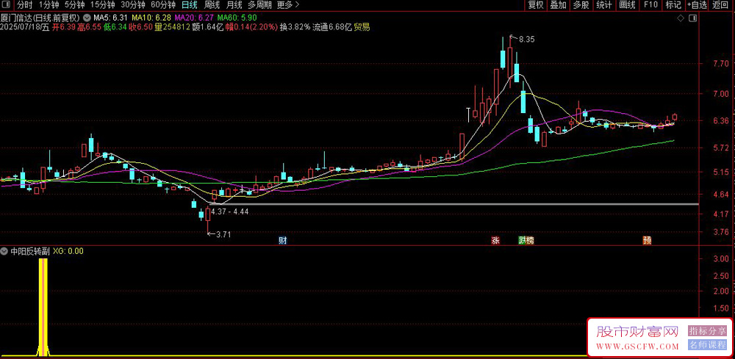Expand the 更多 more periods menu
Screen dimensions: 735x359
coord(288,5)
